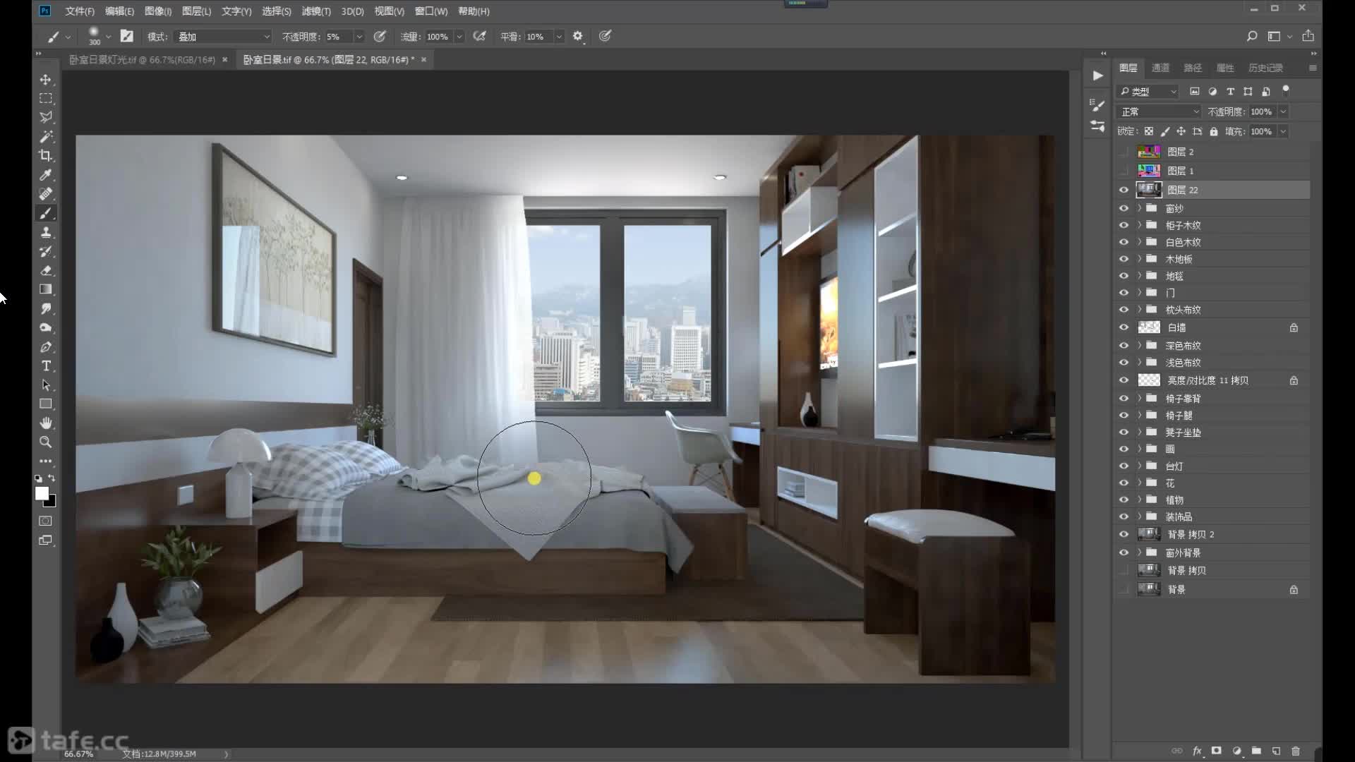
Task: Show the hidden 背景 layer
Action: coord(1124,589)
